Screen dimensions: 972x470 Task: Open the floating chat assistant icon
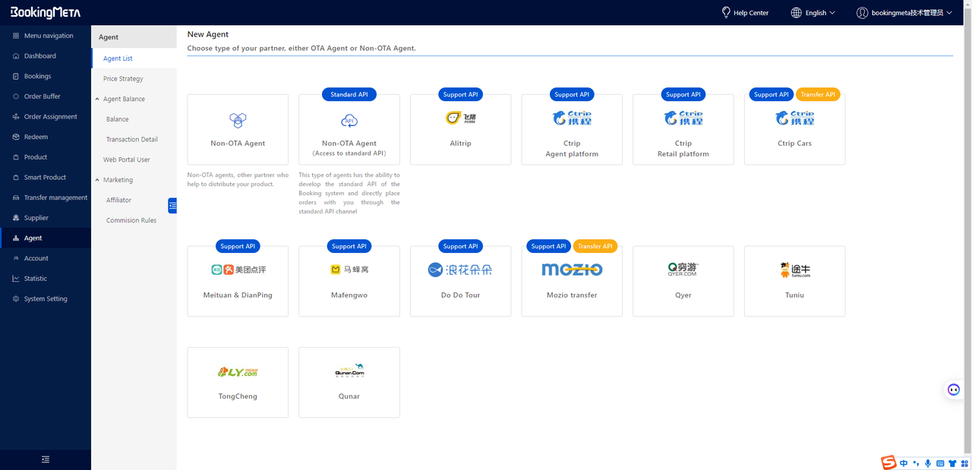point(954,390)
